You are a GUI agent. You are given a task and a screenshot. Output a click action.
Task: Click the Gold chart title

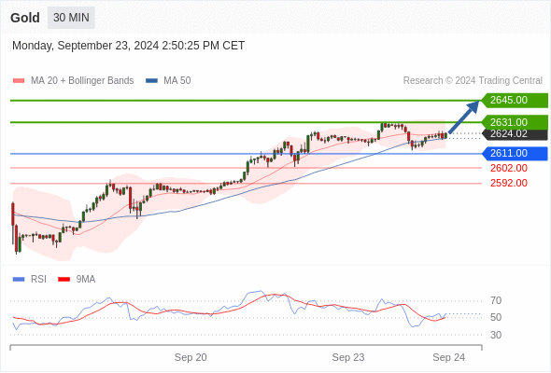point(25,18)
